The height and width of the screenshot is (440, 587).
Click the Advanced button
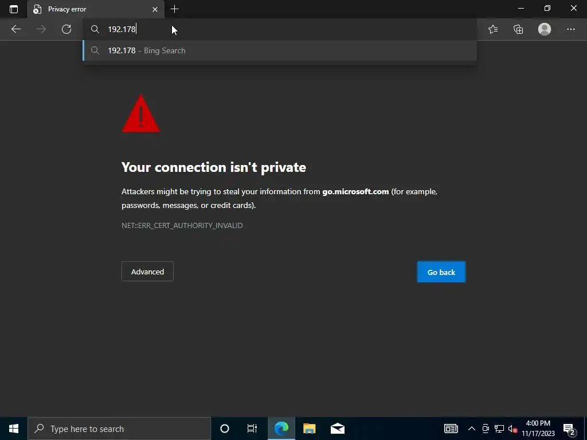(147, 272)
